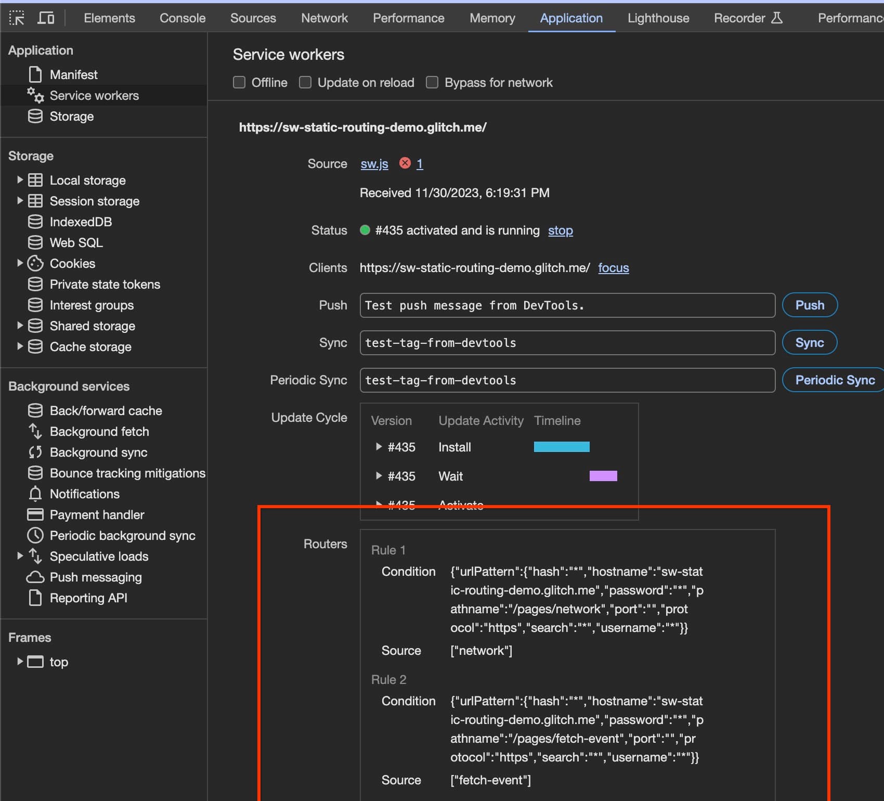Switch to the Network tab

[x=324, y=18]
